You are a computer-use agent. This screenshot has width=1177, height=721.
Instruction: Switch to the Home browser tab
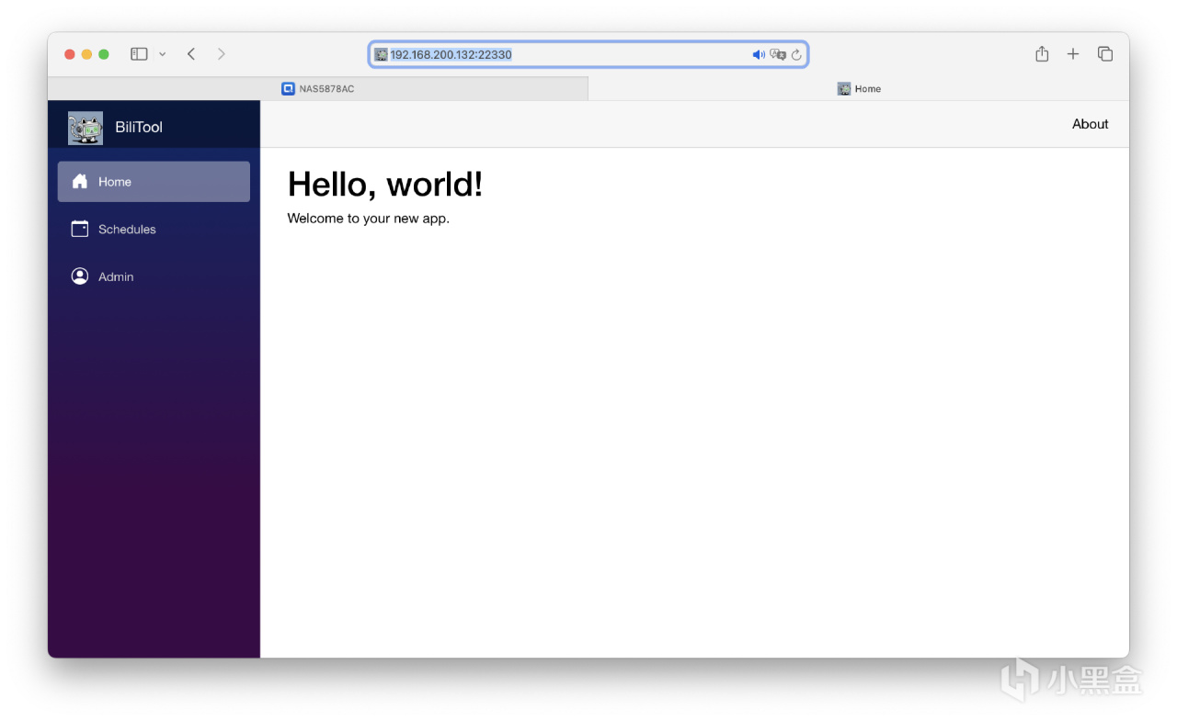[859, 89]
